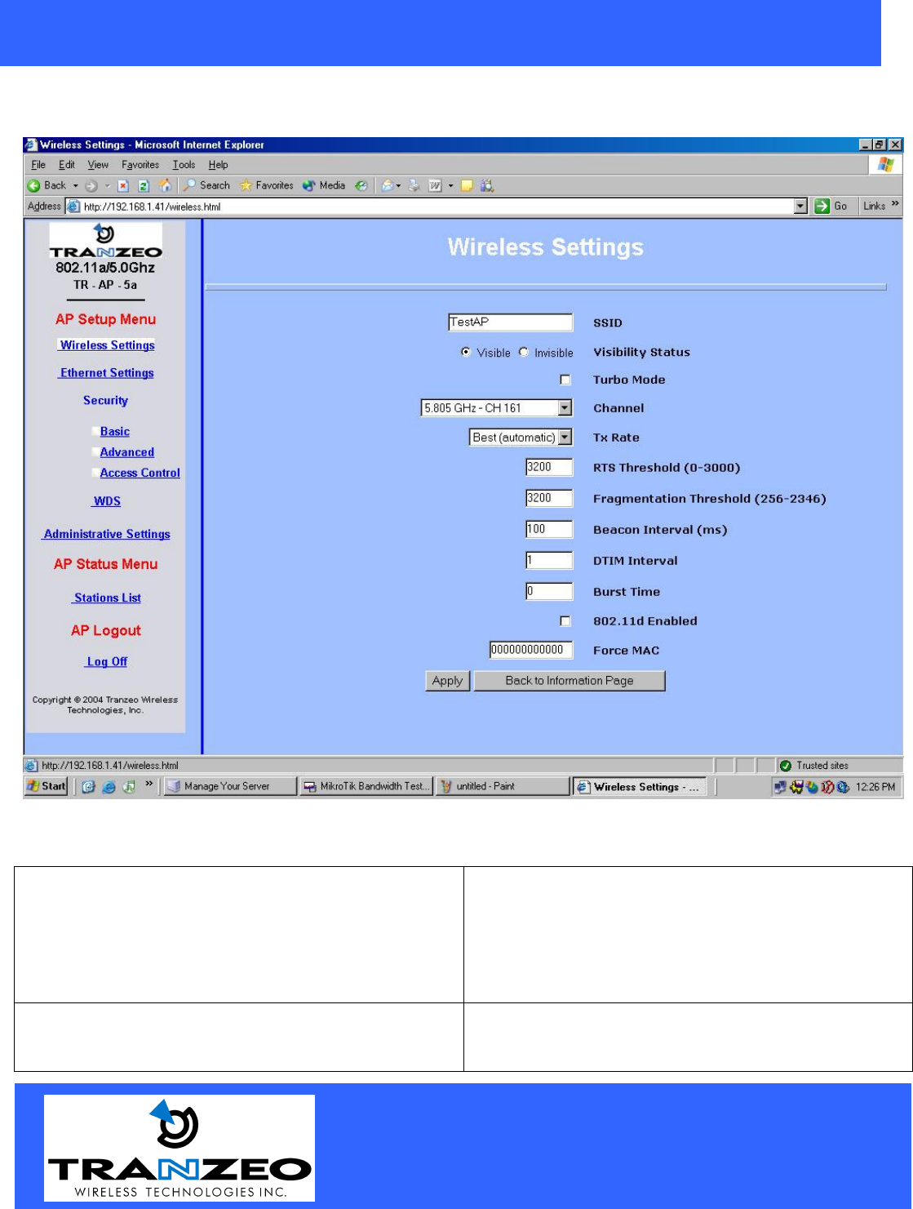Enable the Turbo Mode checkbox
Viewport: 913px width, 1209px height.
(x=565, y=380)
